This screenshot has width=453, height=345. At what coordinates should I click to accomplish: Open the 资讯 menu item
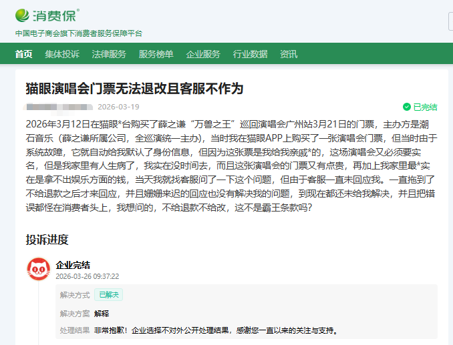pos(289,54)
